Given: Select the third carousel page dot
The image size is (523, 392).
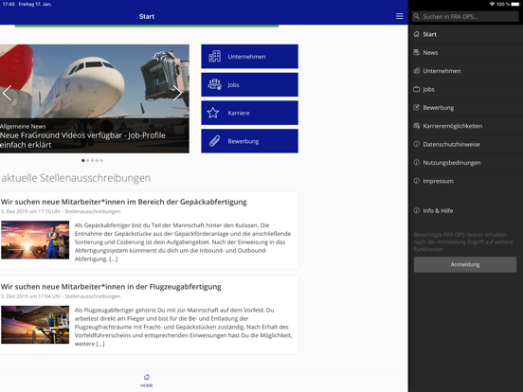Looking at the screenshot, I should [x=93, y=160].
